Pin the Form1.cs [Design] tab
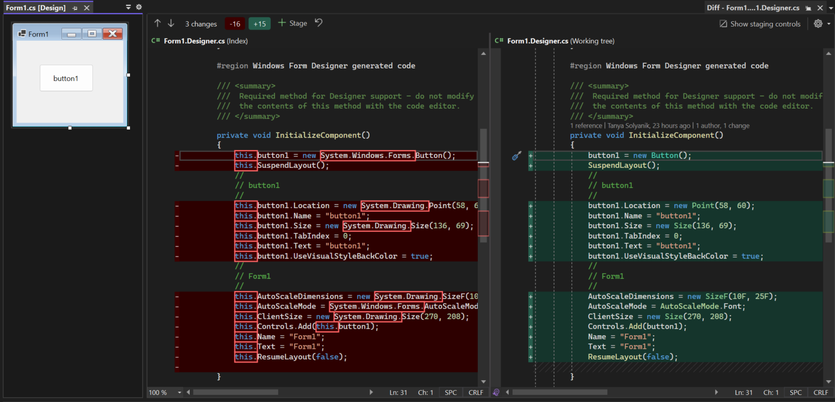Screen dimensions: 835x402 75,8
